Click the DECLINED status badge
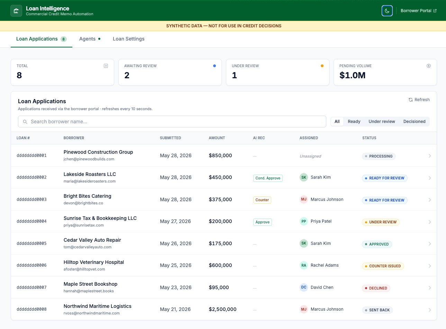The height and width of the screenshot is (329, 446). click(376, 288)
